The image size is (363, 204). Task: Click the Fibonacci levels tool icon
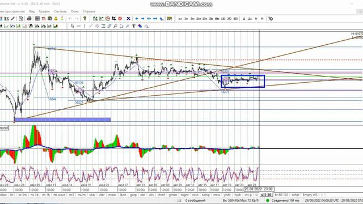pos(103,26)
